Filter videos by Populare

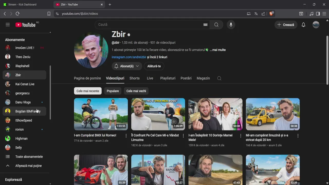point(113,91)
